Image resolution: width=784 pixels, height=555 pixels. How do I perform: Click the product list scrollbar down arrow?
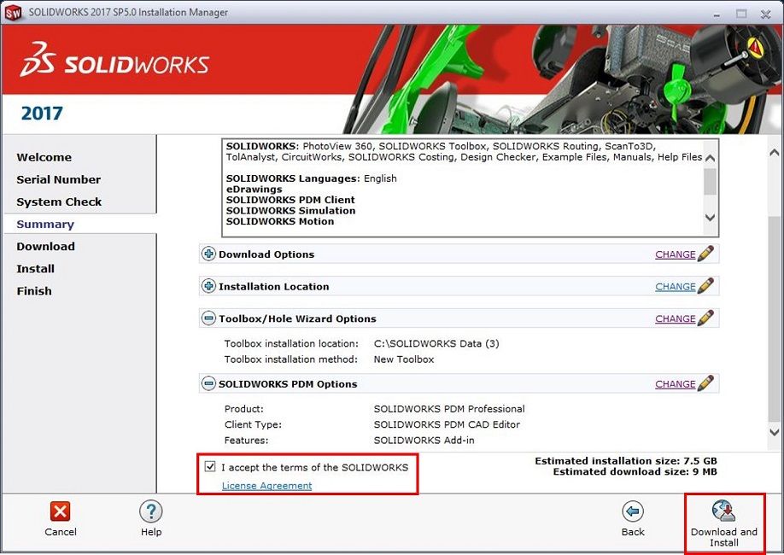coord(710,218)
